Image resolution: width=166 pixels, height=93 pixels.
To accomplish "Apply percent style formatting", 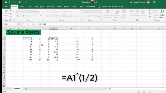I will pyautogui.click(x=89, y=16).
